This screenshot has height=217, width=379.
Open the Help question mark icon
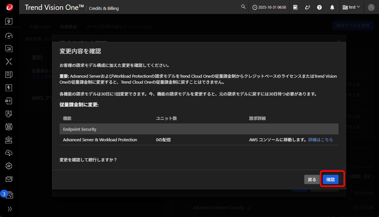tap(319, 7)
